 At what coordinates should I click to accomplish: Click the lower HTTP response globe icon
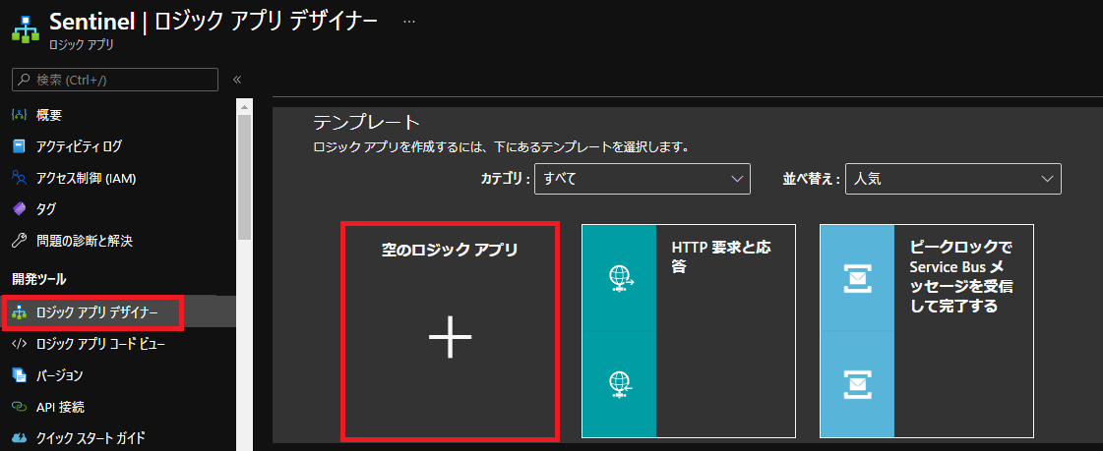pyautogui.click(x=620, y=385)
